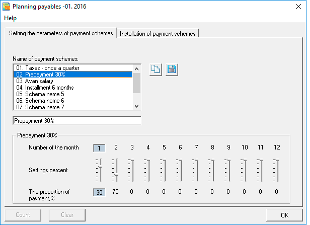Click the month 11 percent slider
The width and height of the screenshot is (310, 225).
260,170
